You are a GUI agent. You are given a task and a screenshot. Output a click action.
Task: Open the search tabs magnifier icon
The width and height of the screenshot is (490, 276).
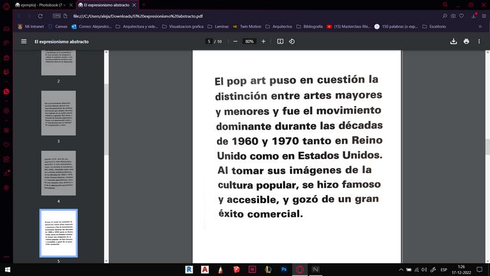(x=445, y=4)
